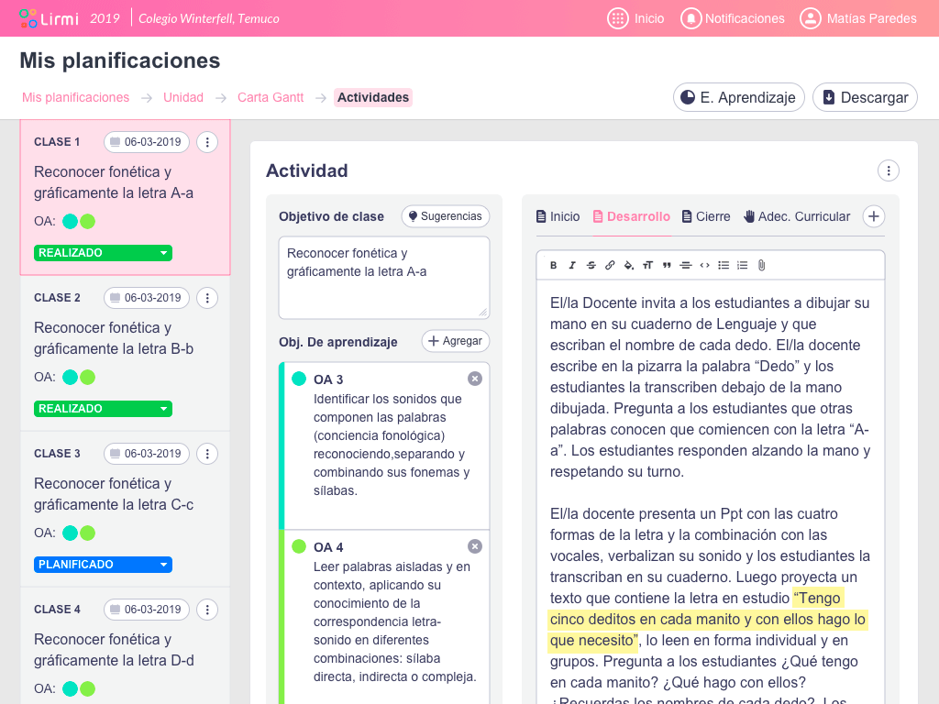Apply strikethrough formatting in the editor
Screen dimensions: 939x704
tap(591, 265)
